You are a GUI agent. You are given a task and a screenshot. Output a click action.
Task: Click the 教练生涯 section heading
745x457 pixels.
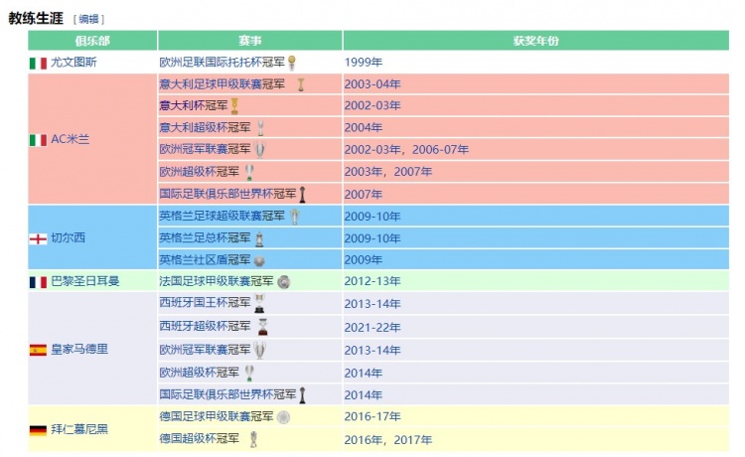pos(36,19)
